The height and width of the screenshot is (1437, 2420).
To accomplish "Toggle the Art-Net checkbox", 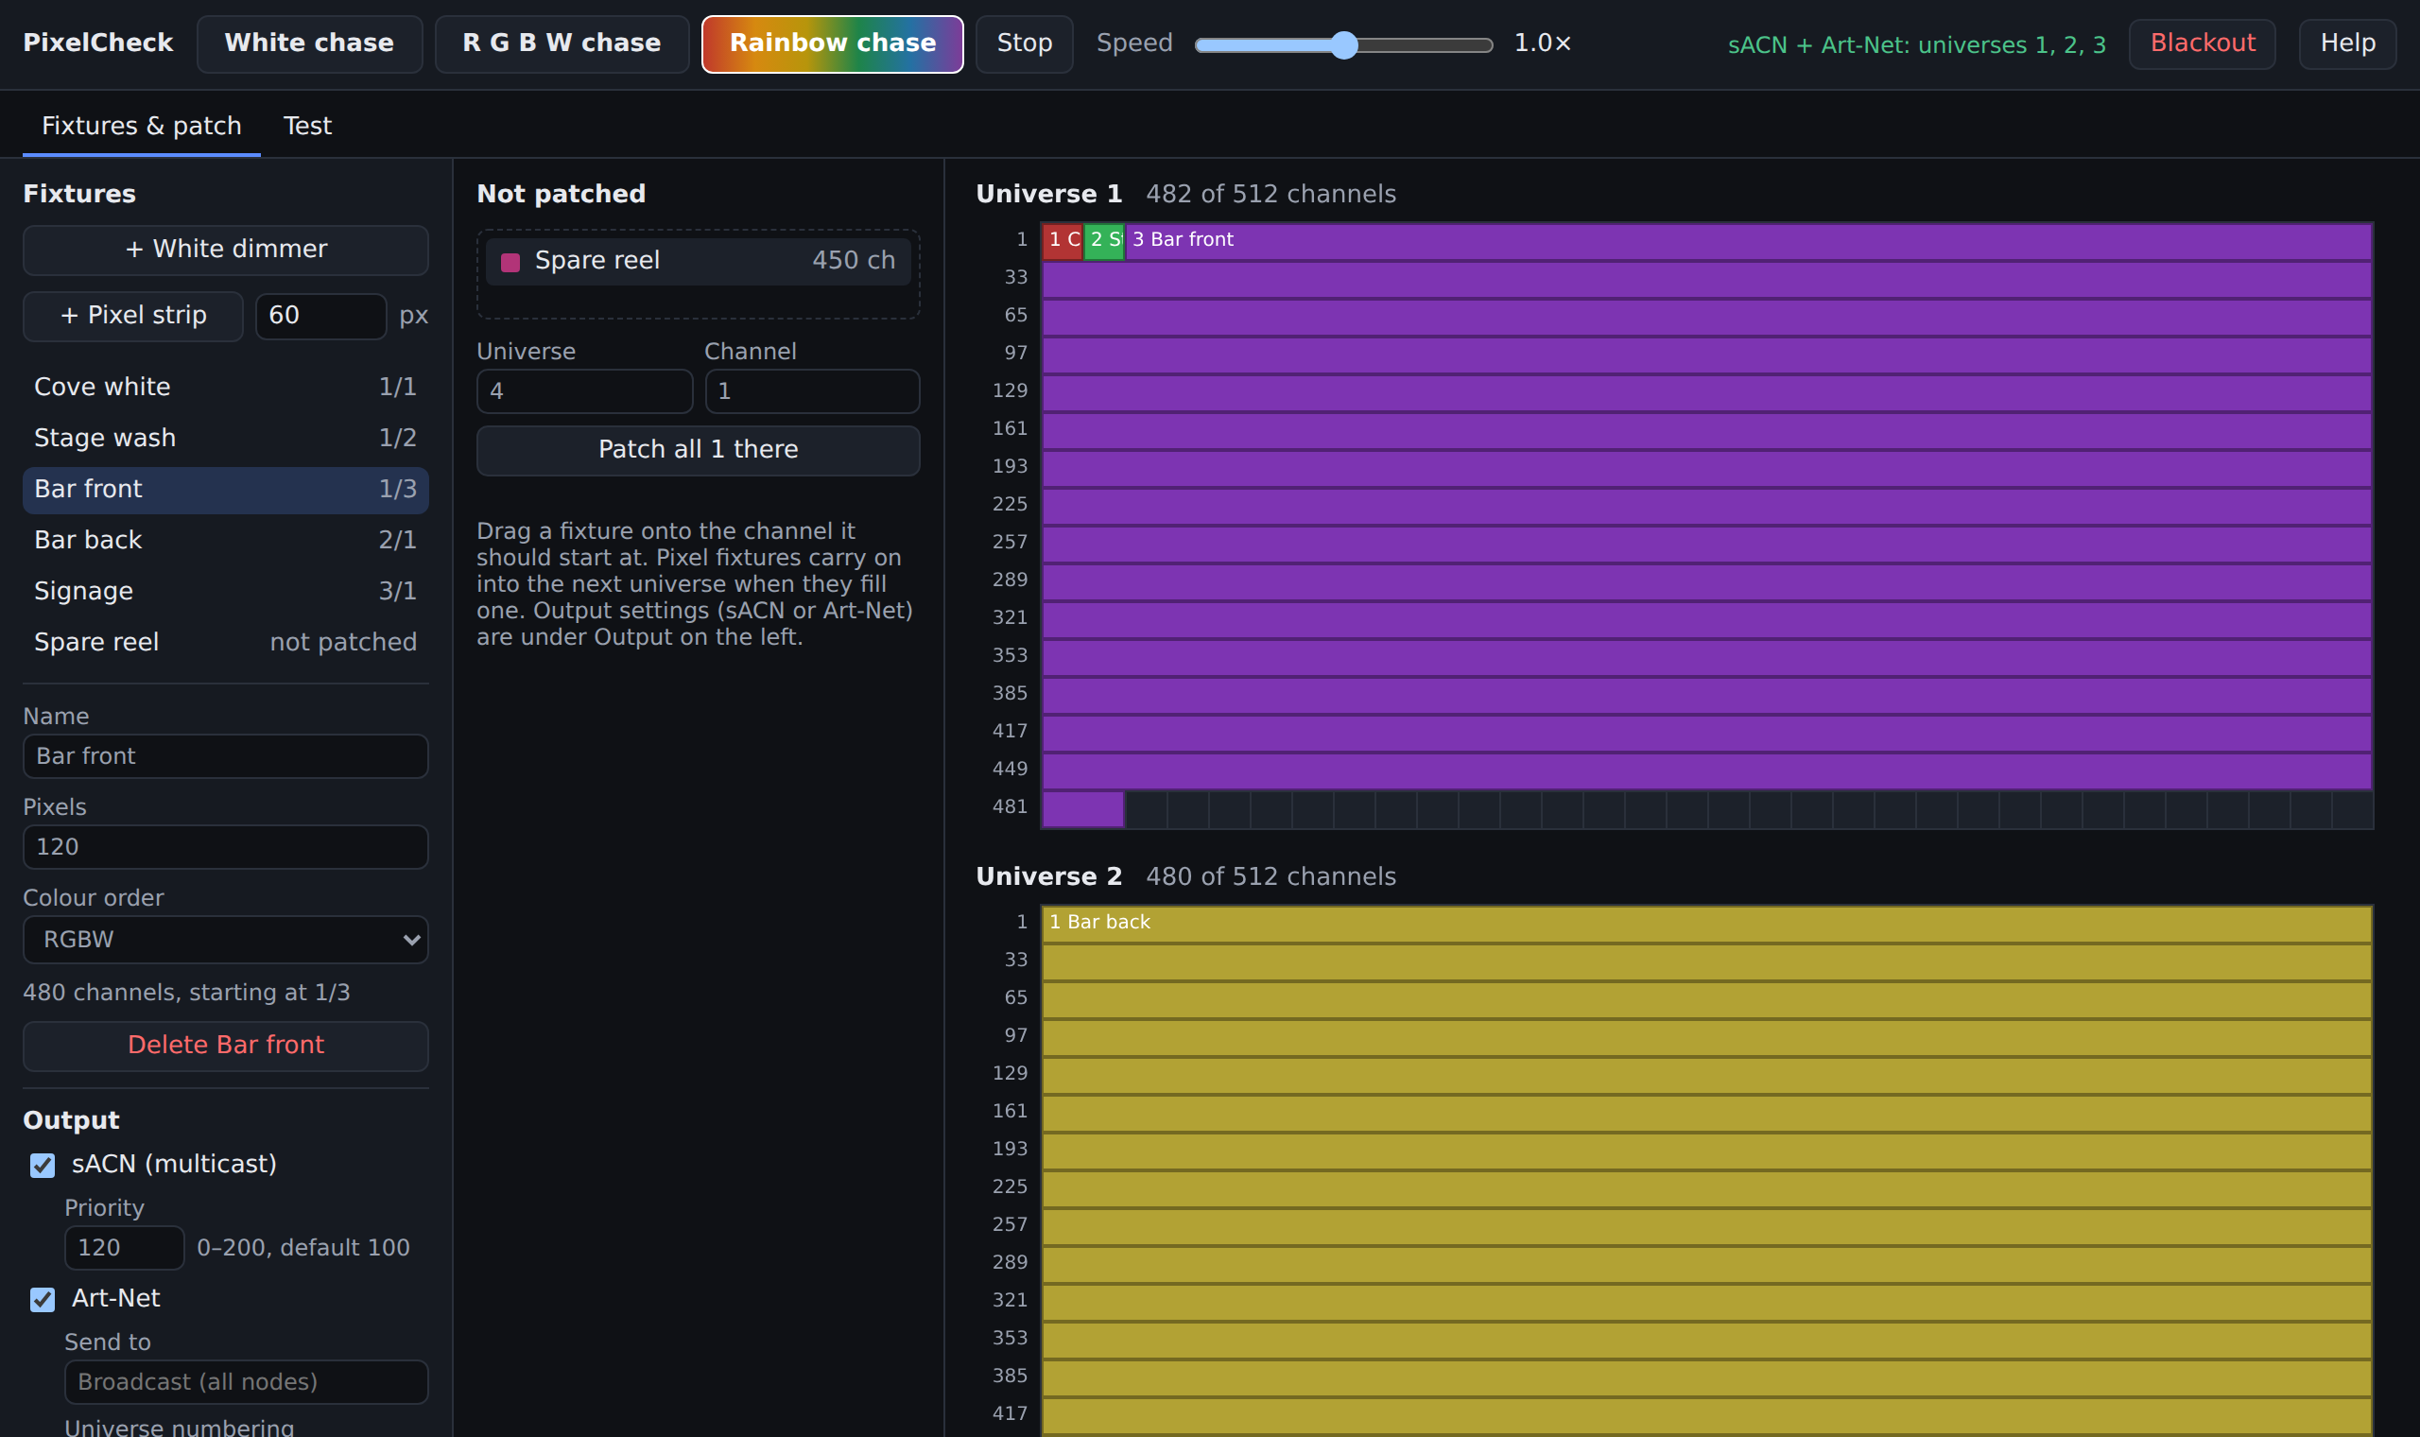I will (x=43, y=1300).
